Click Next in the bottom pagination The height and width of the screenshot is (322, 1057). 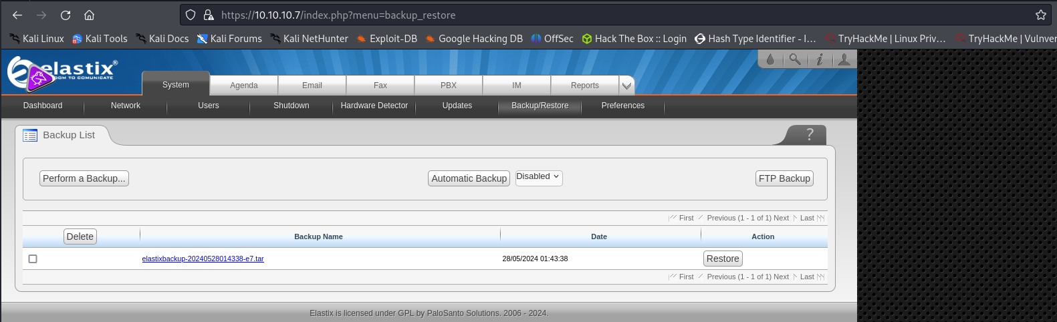pyautogui.click(x=781, y=277)
